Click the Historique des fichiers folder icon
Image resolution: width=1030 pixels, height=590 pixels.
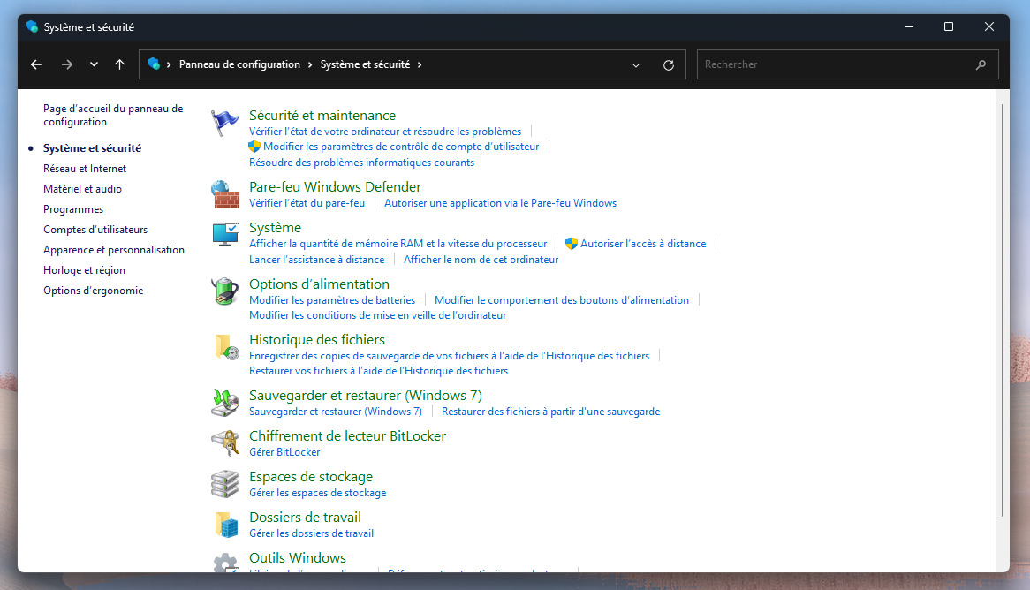225,346
